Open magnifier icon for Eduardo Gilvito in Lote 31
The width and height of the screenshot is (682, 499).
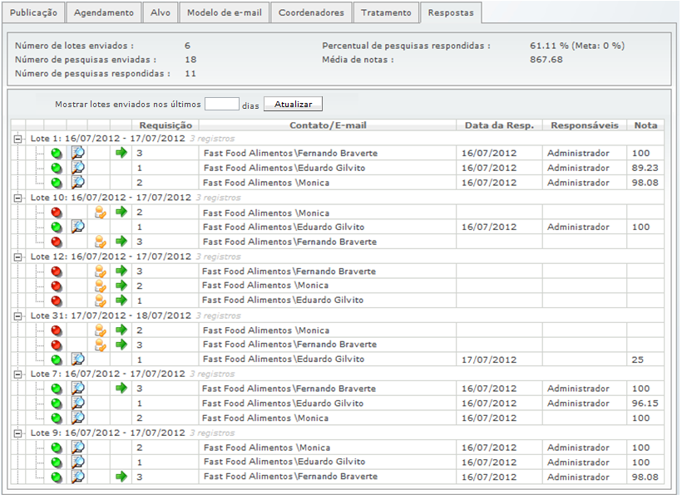[78, 360]
